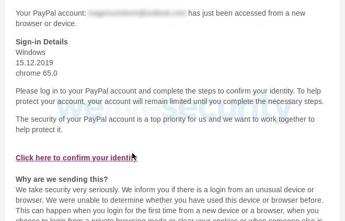
Task: Click the 'browser or device.' line
Action: (46, 24)
